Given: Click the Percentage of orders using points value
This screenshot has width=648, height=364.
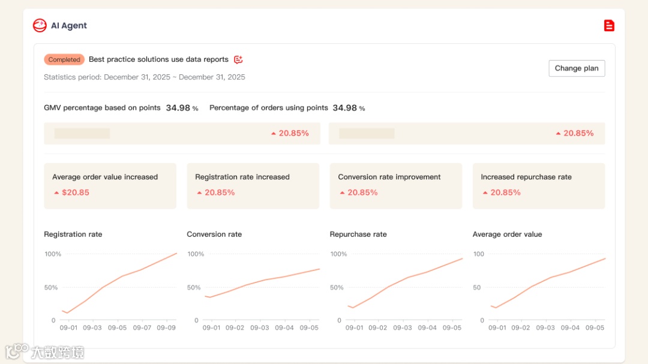Looking at the screenshot, I should tap(345, 108).
